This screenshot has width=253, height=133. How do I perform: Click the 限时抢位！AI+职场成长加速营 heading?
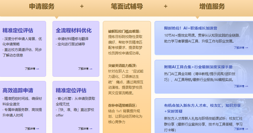click(x=191, y=28)
